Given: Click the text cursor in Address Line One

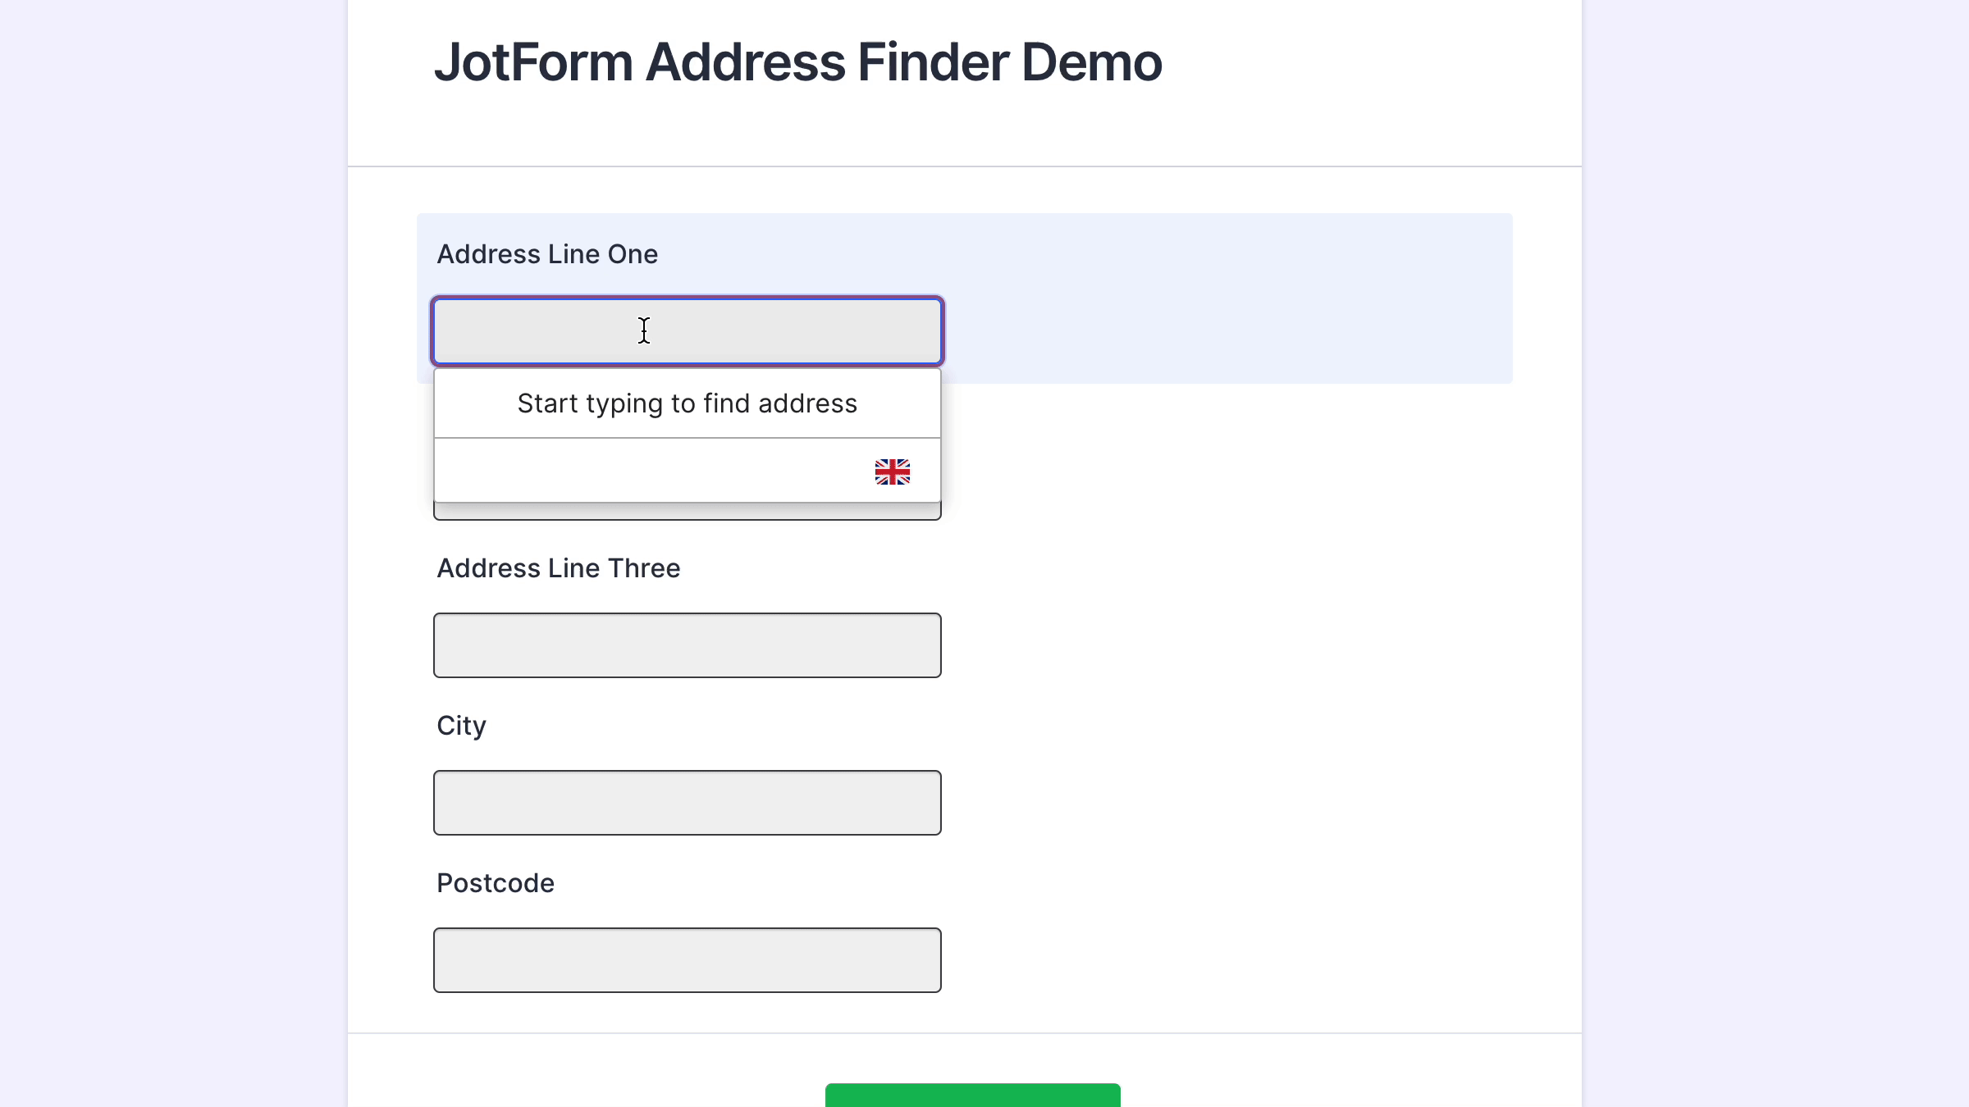Looking at the screenshot, I should click(x=644, y=330).
